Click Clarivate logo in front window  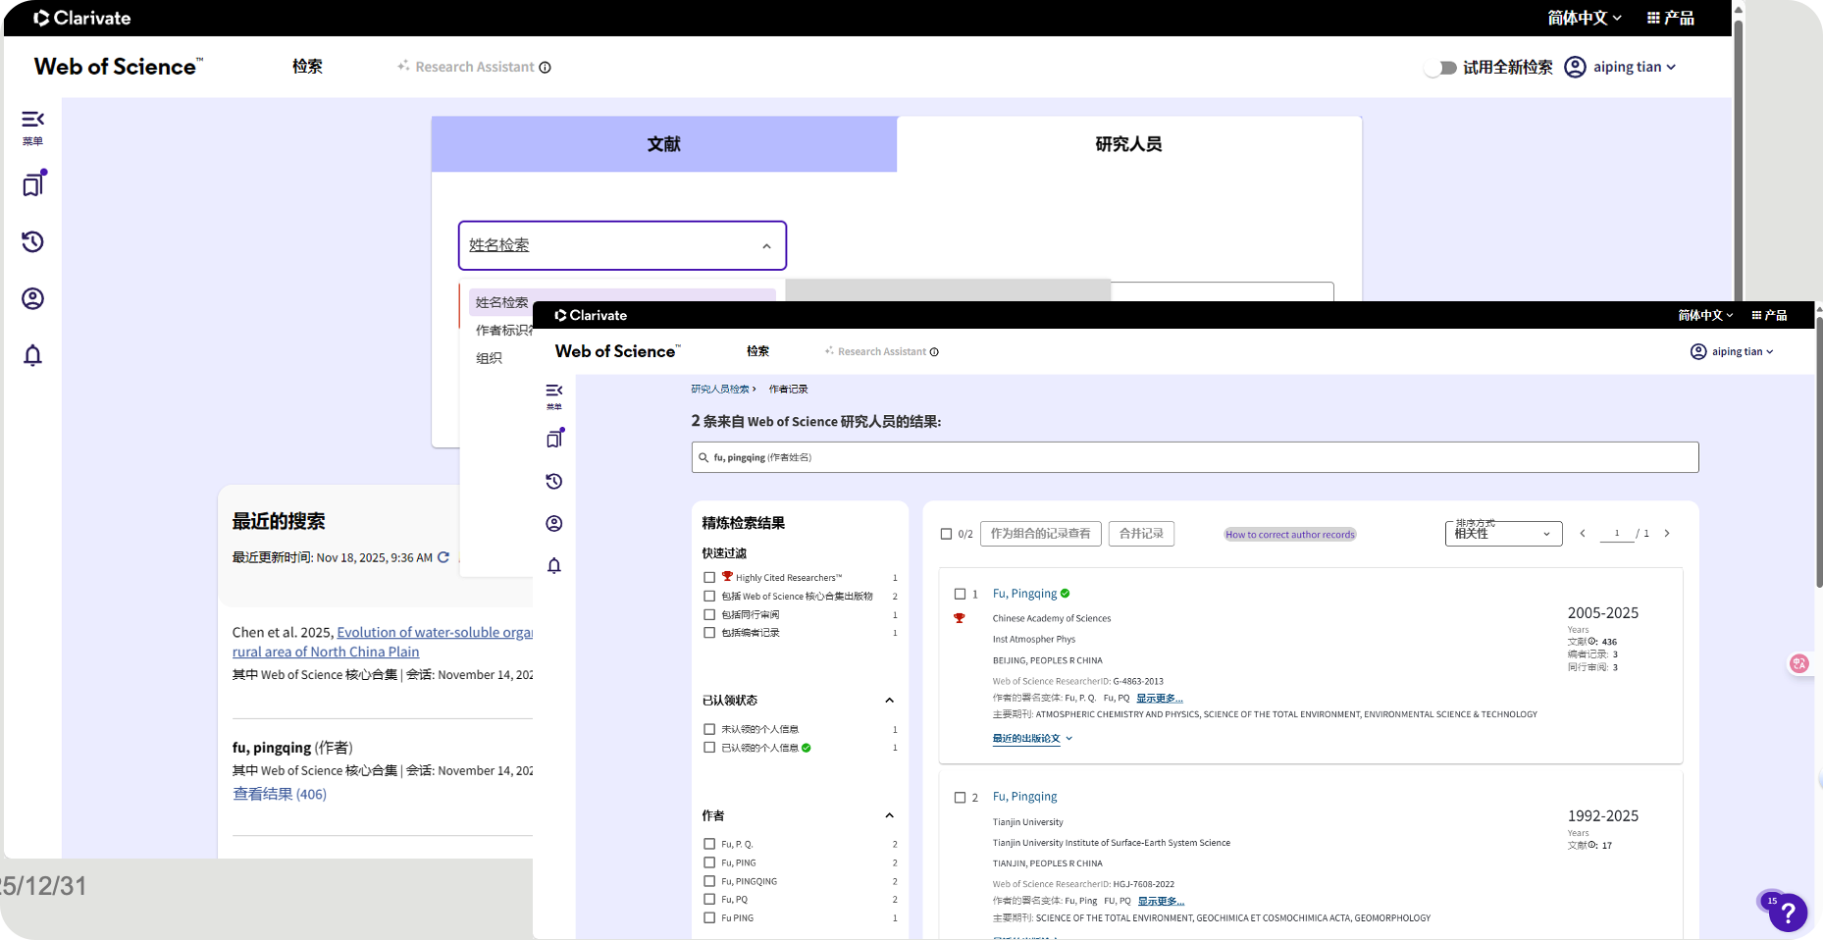point(591,315)
